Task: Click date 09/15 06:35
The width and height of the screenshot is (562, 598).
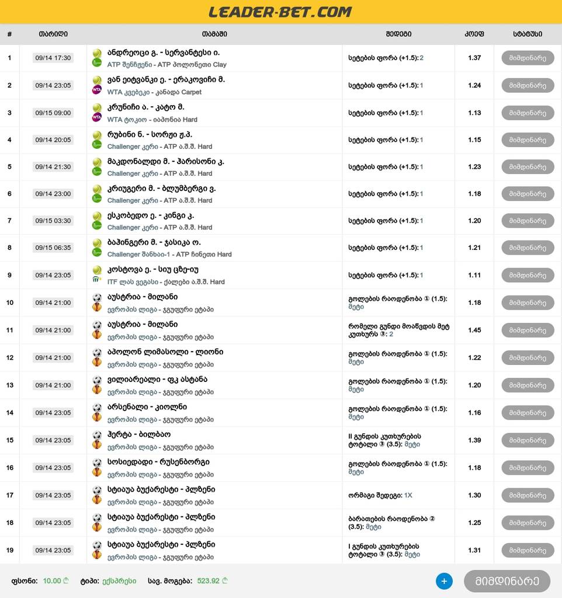Action: (x=53, y=248)
